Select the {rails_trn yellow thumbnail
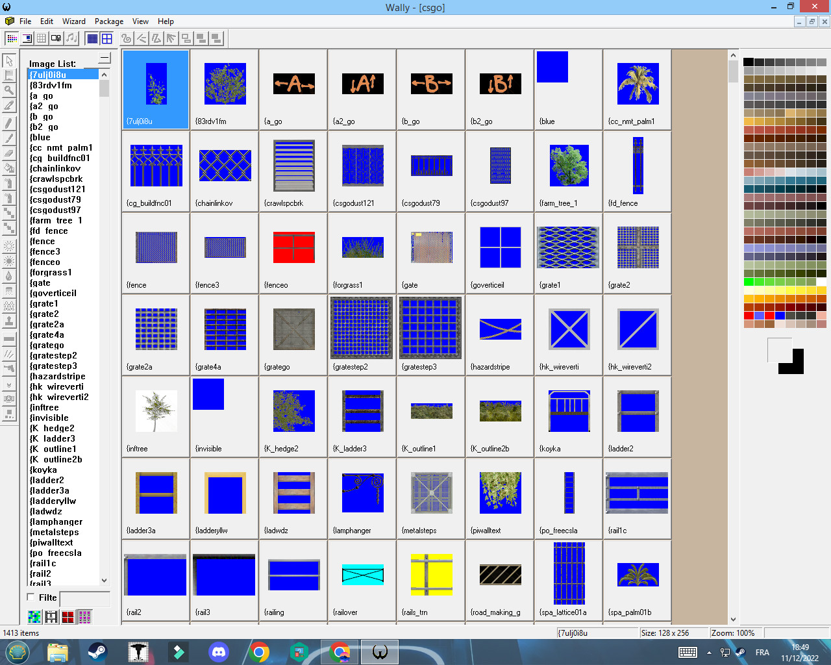This screenshot has width=831, height=665. coord(431,580)
